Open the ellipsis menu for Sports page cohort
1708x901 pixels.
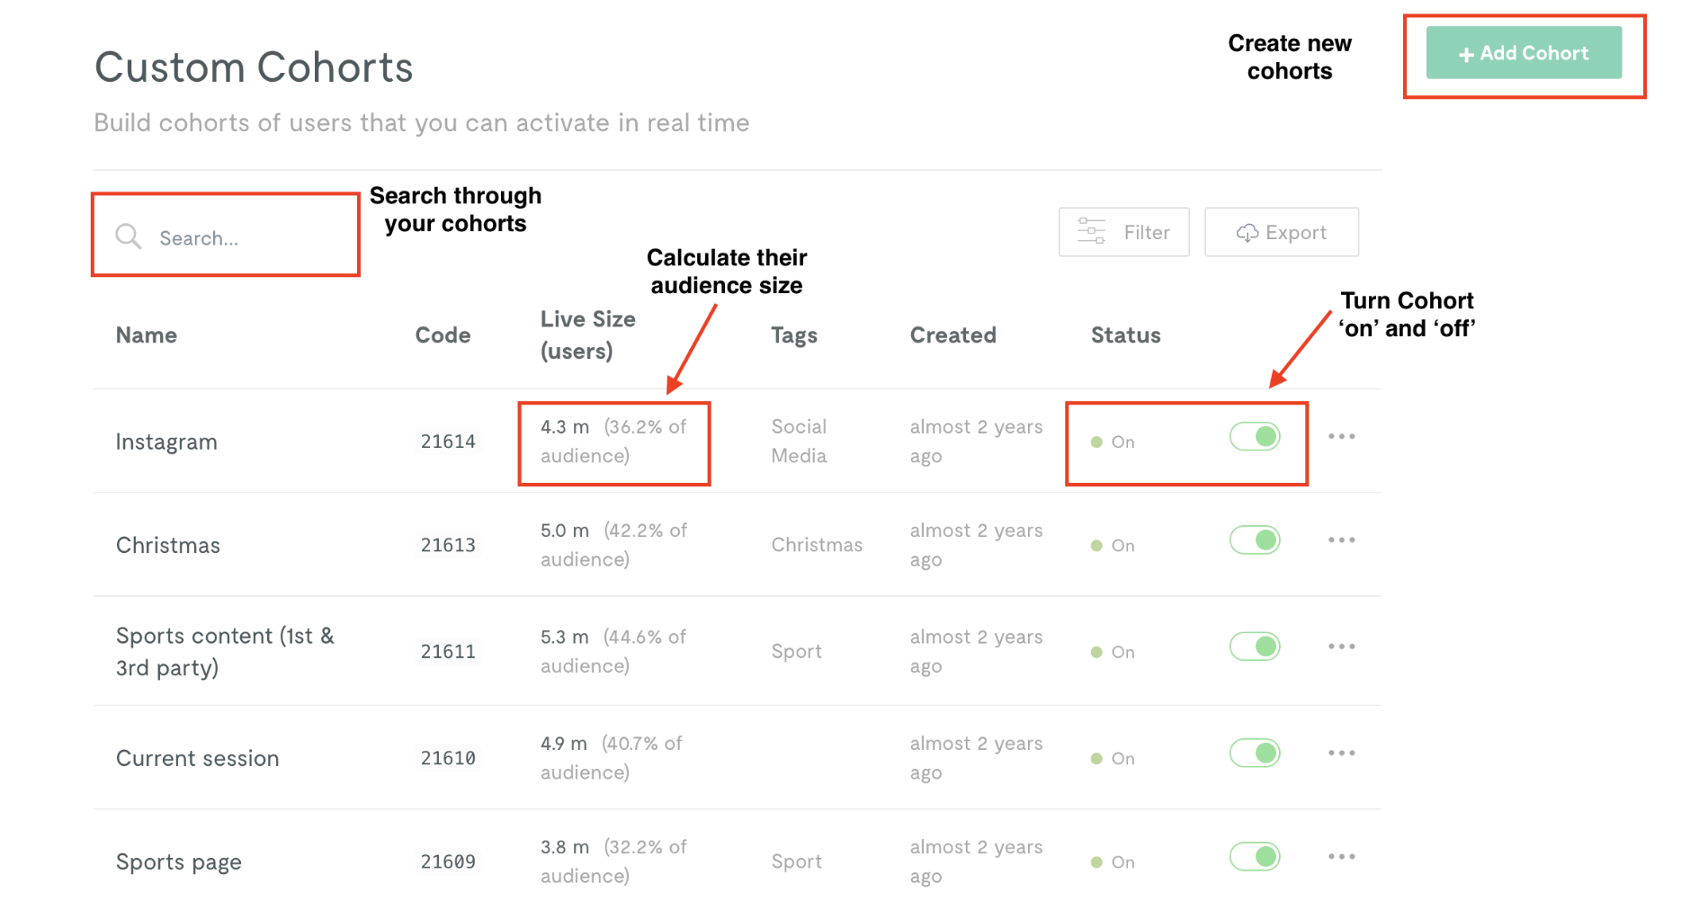[1341, 856]
